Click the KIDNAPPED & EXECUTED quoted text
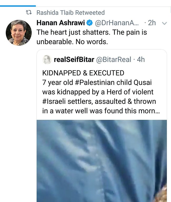 tap(83, 73)
